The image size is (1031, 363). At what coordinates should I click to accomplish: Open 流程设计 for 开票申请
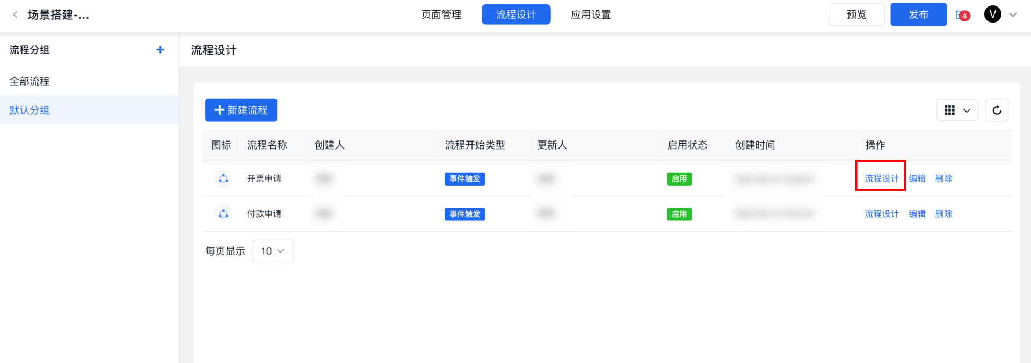point(881,179)
